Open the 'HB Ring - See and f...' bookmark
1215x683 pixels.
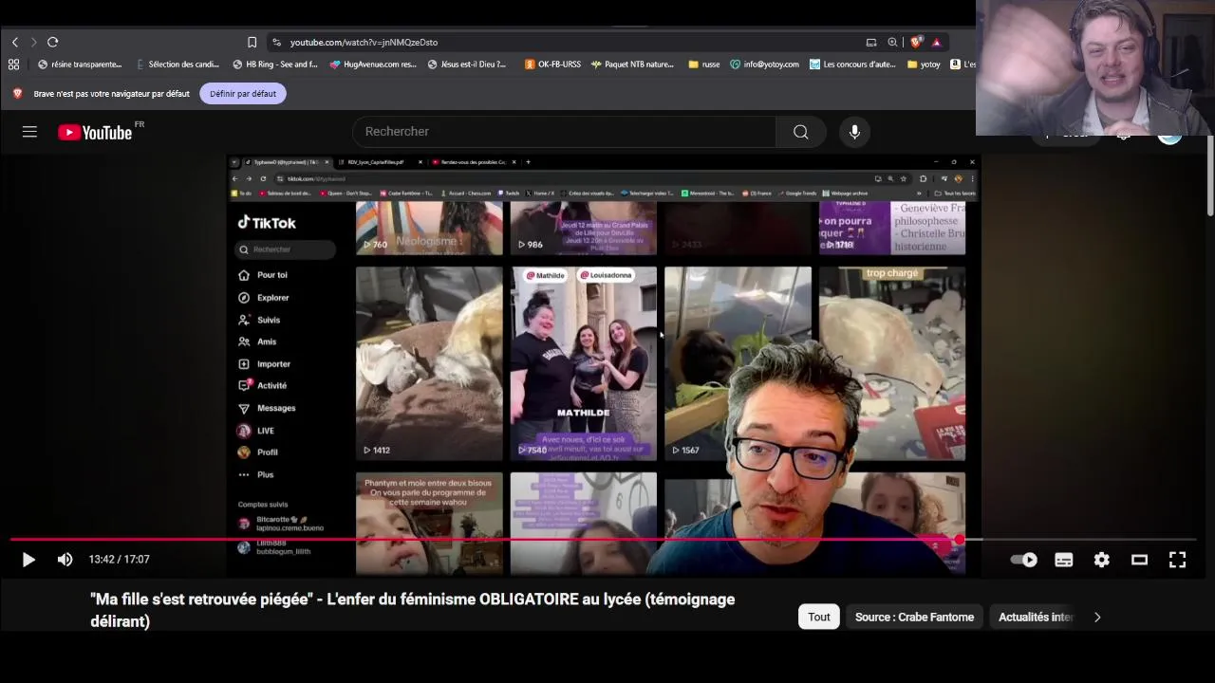(x=275, y=65)
